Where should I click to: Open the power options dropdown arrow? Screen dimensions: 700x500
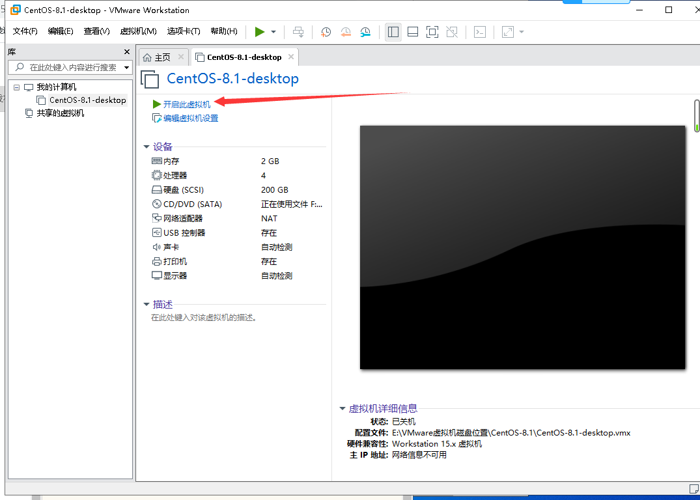pos(273,32)
